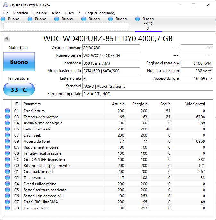Open the Lingua(Language) menu

click(100, 13)
